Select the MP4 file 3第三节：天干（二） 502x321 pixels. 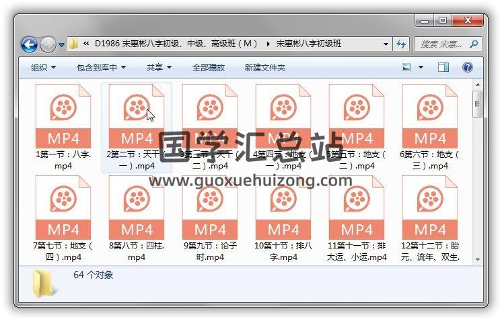tap(210, 127)
